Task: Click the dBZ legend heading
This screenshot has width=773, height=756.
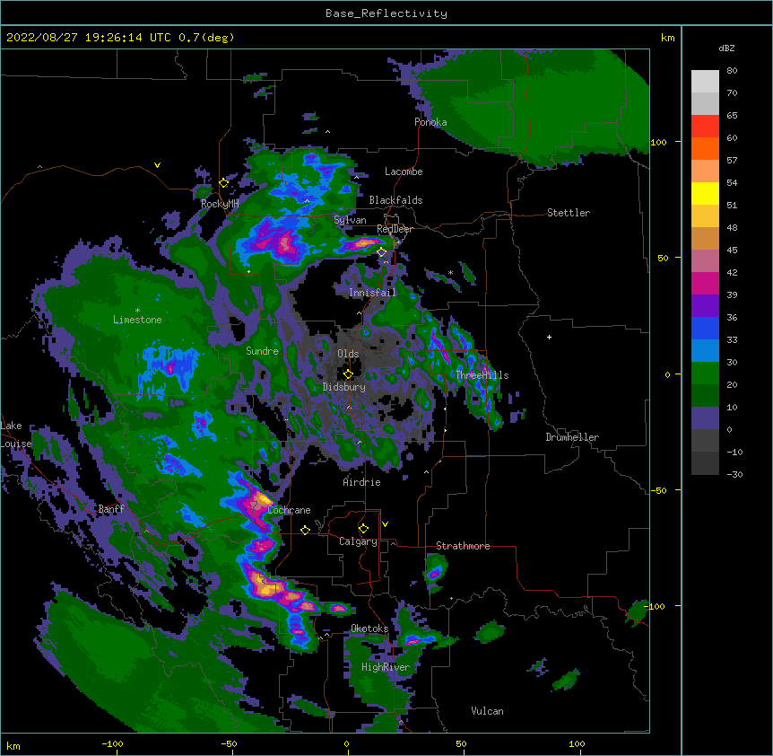Action: pos(726,48)
